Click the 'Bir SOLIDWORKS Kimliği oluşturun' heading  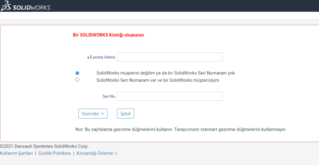(108, 35)
